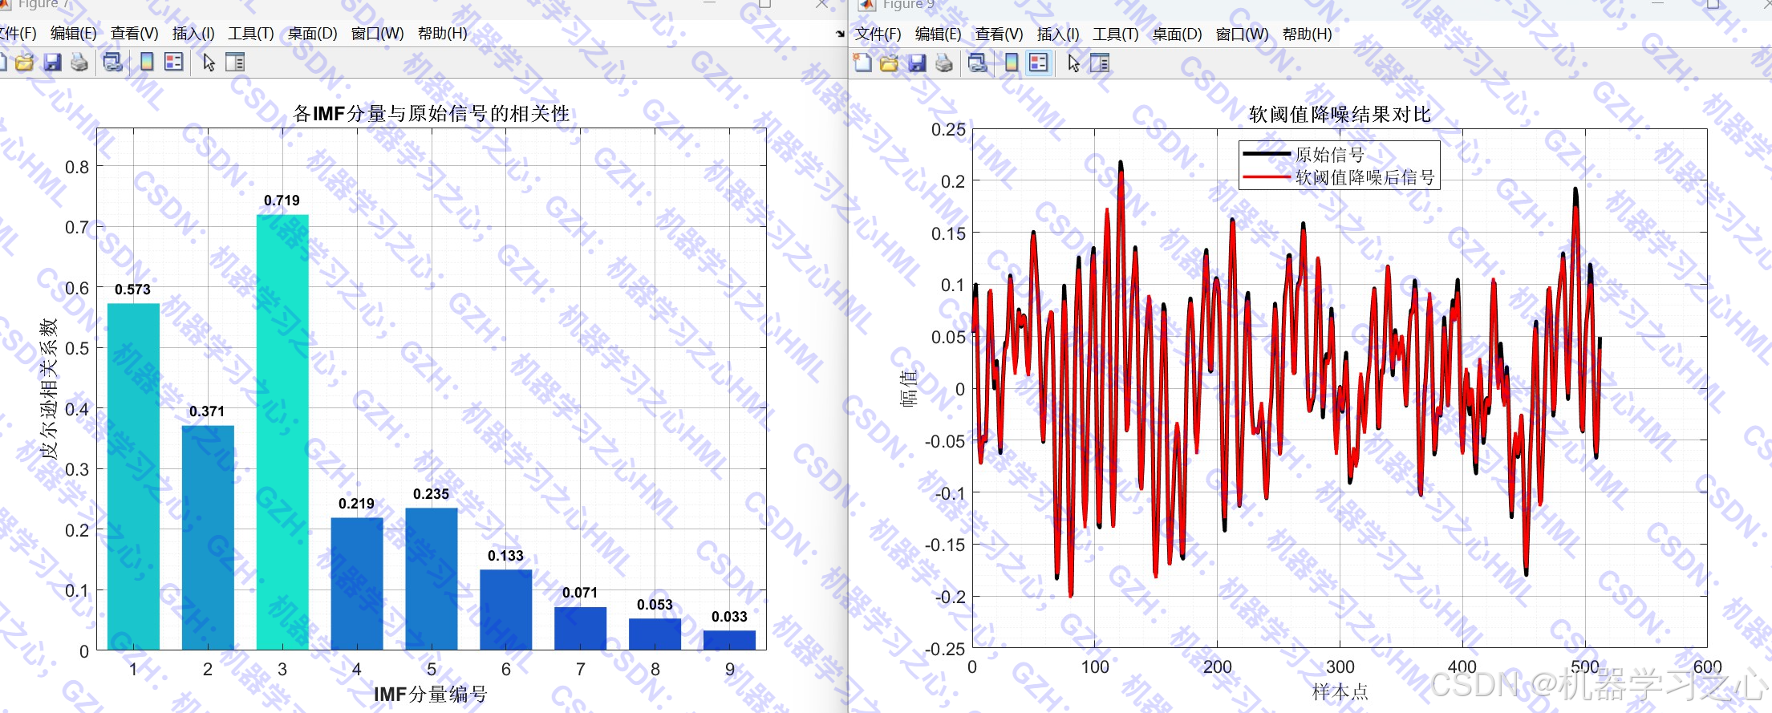Click x-axis tick 300 in Figure 9
This screenshot has height=713, width=1772.
click(x=1340, y=666)
